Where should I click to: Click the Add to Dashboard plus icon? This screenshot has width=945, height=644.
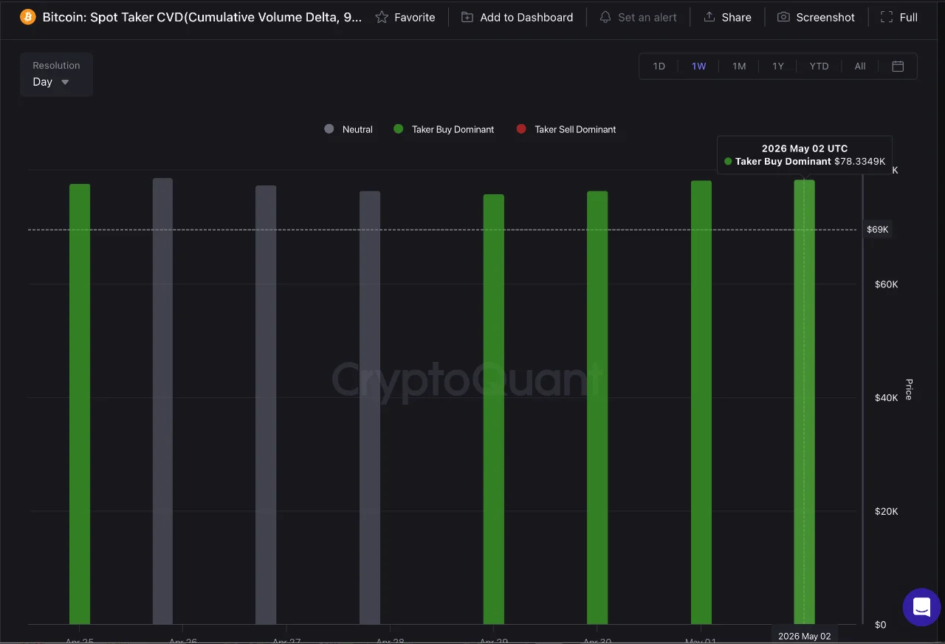click(467, 17)
